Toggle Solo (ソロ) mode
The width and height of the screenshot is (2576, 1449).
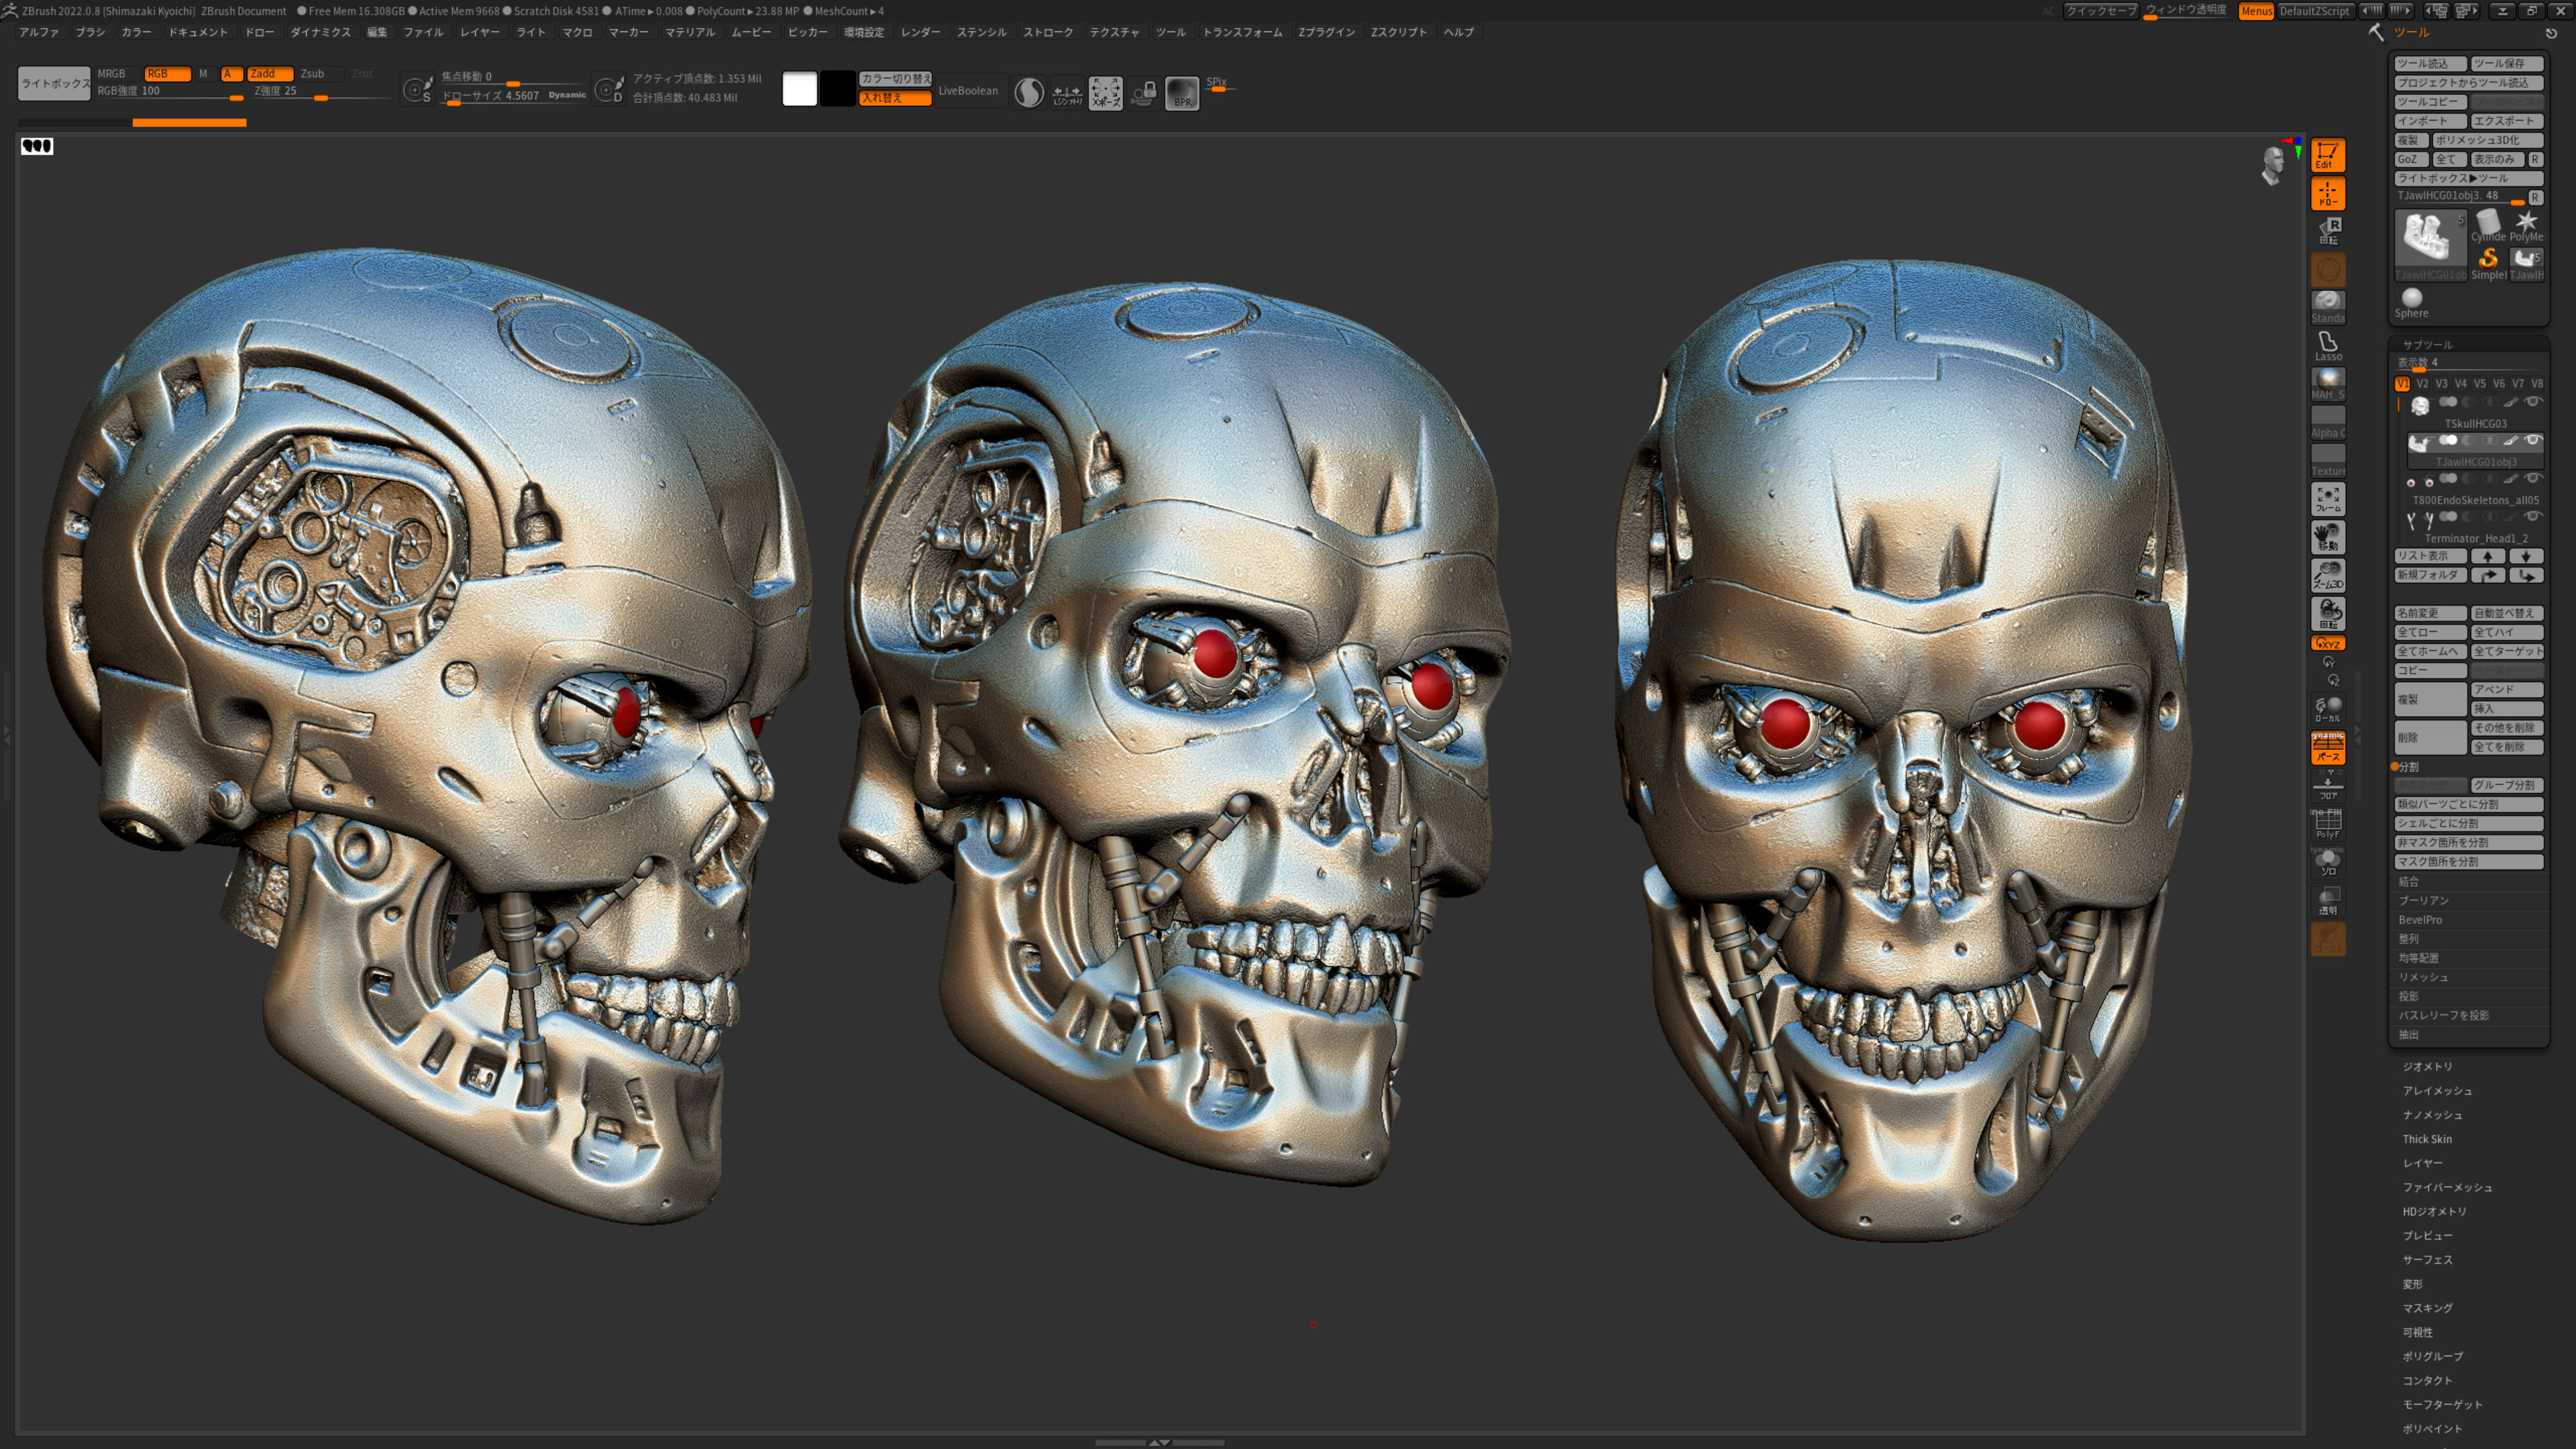point(2327,862)
